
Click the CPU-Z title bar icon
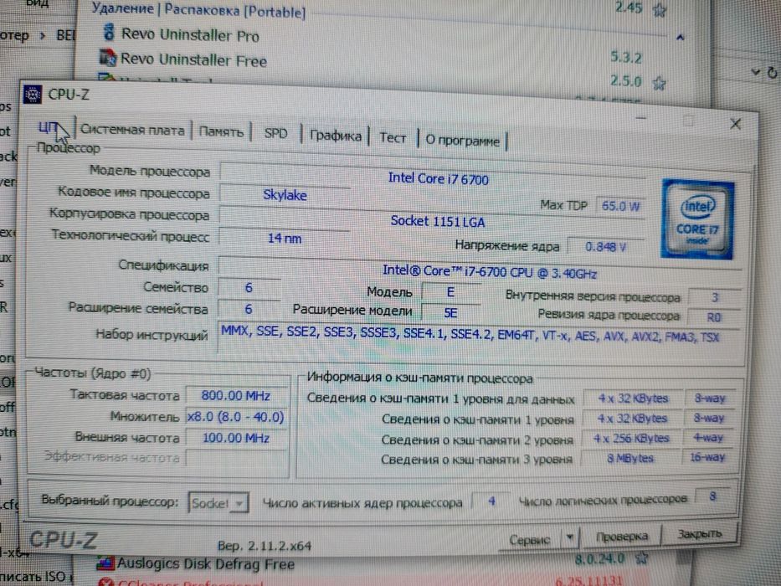pyautogui.click(x=33, y=94)
